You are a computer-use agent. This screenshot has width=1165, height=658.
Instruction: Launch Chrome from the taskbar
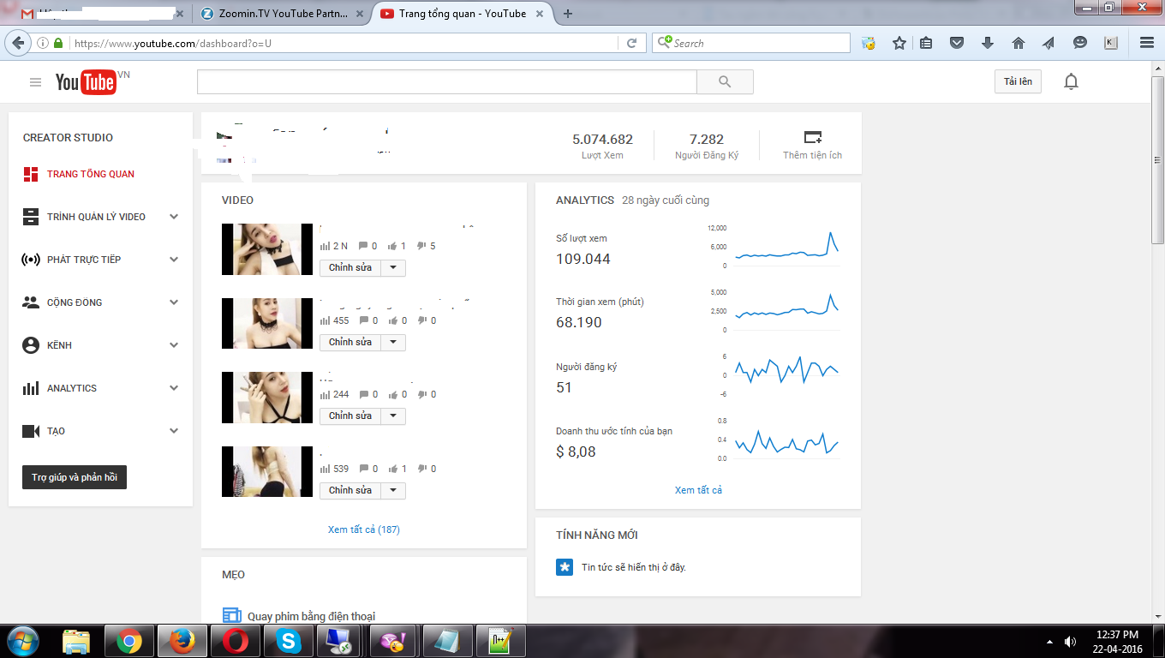coord(129,641)
